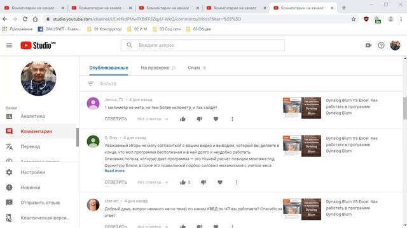The height and width of the screenshot is (228, 407).
Task: Click the create video camera icon
Action: pos(368,45)
